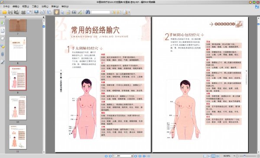This screenshot has width=260, height=158.
Task: Switch to continuous facing view mode
Action: 218,156
